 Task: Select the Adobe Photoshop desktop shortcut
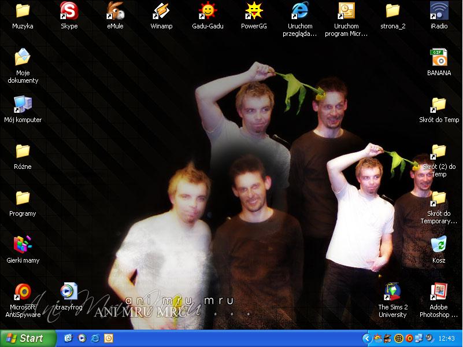(x=439, y=300)
